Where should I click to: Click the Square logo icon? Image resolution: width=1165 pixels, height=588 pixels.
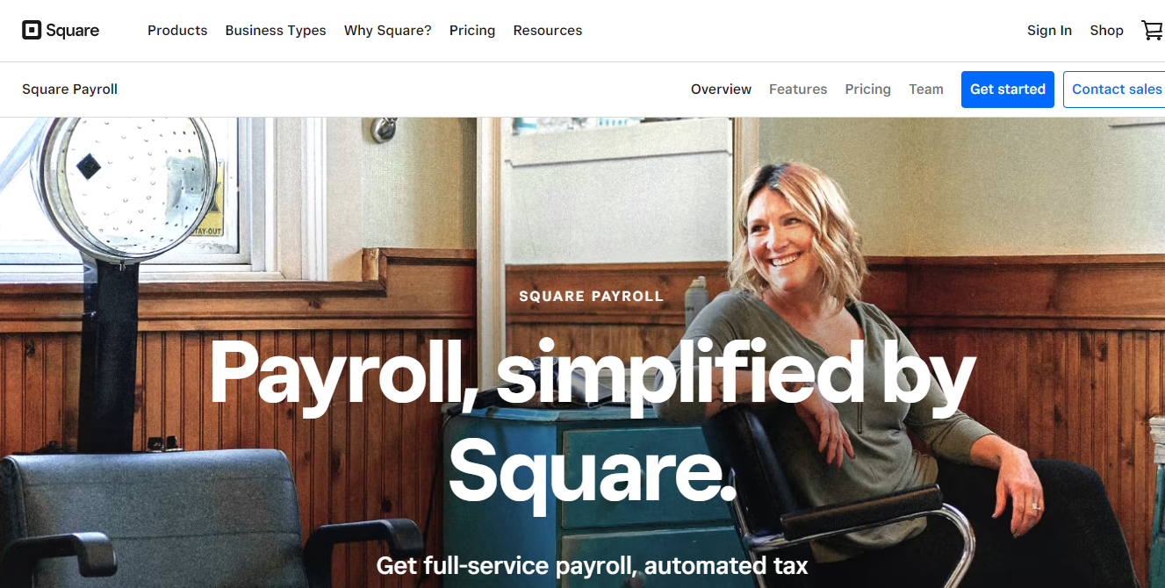point(32,31)
